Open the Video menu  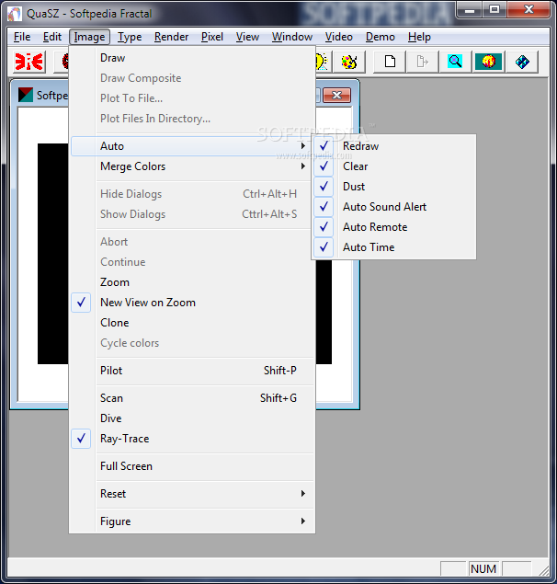click(339, 37)
